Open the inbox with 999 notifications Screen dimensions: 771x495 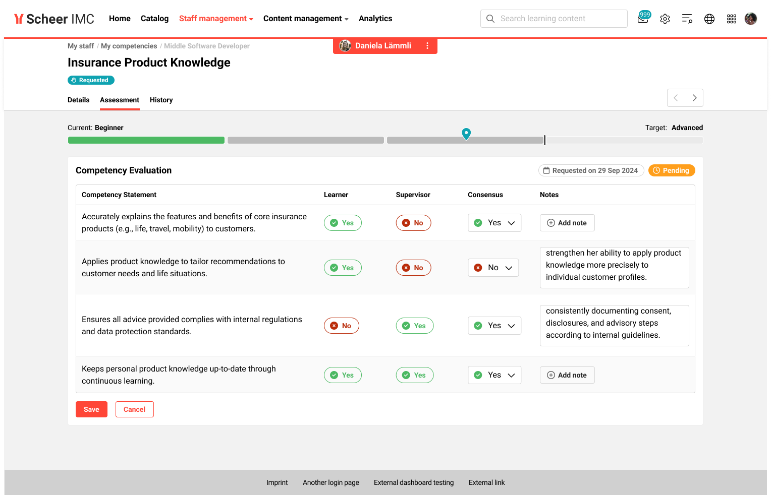642,19
